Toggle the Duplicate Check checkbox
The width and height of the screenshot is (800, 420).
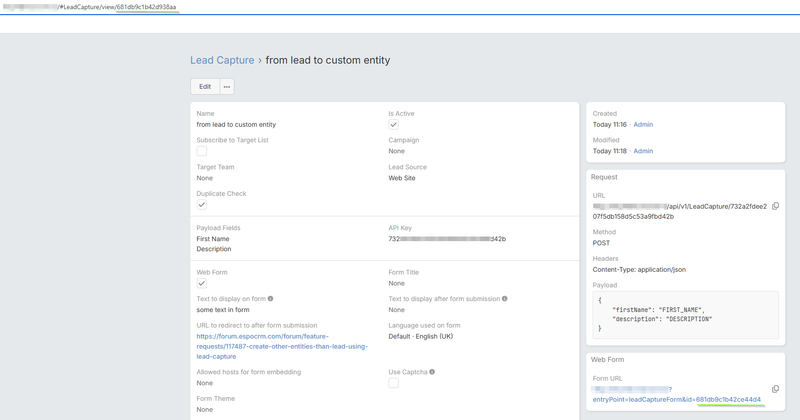coord(202,205)
